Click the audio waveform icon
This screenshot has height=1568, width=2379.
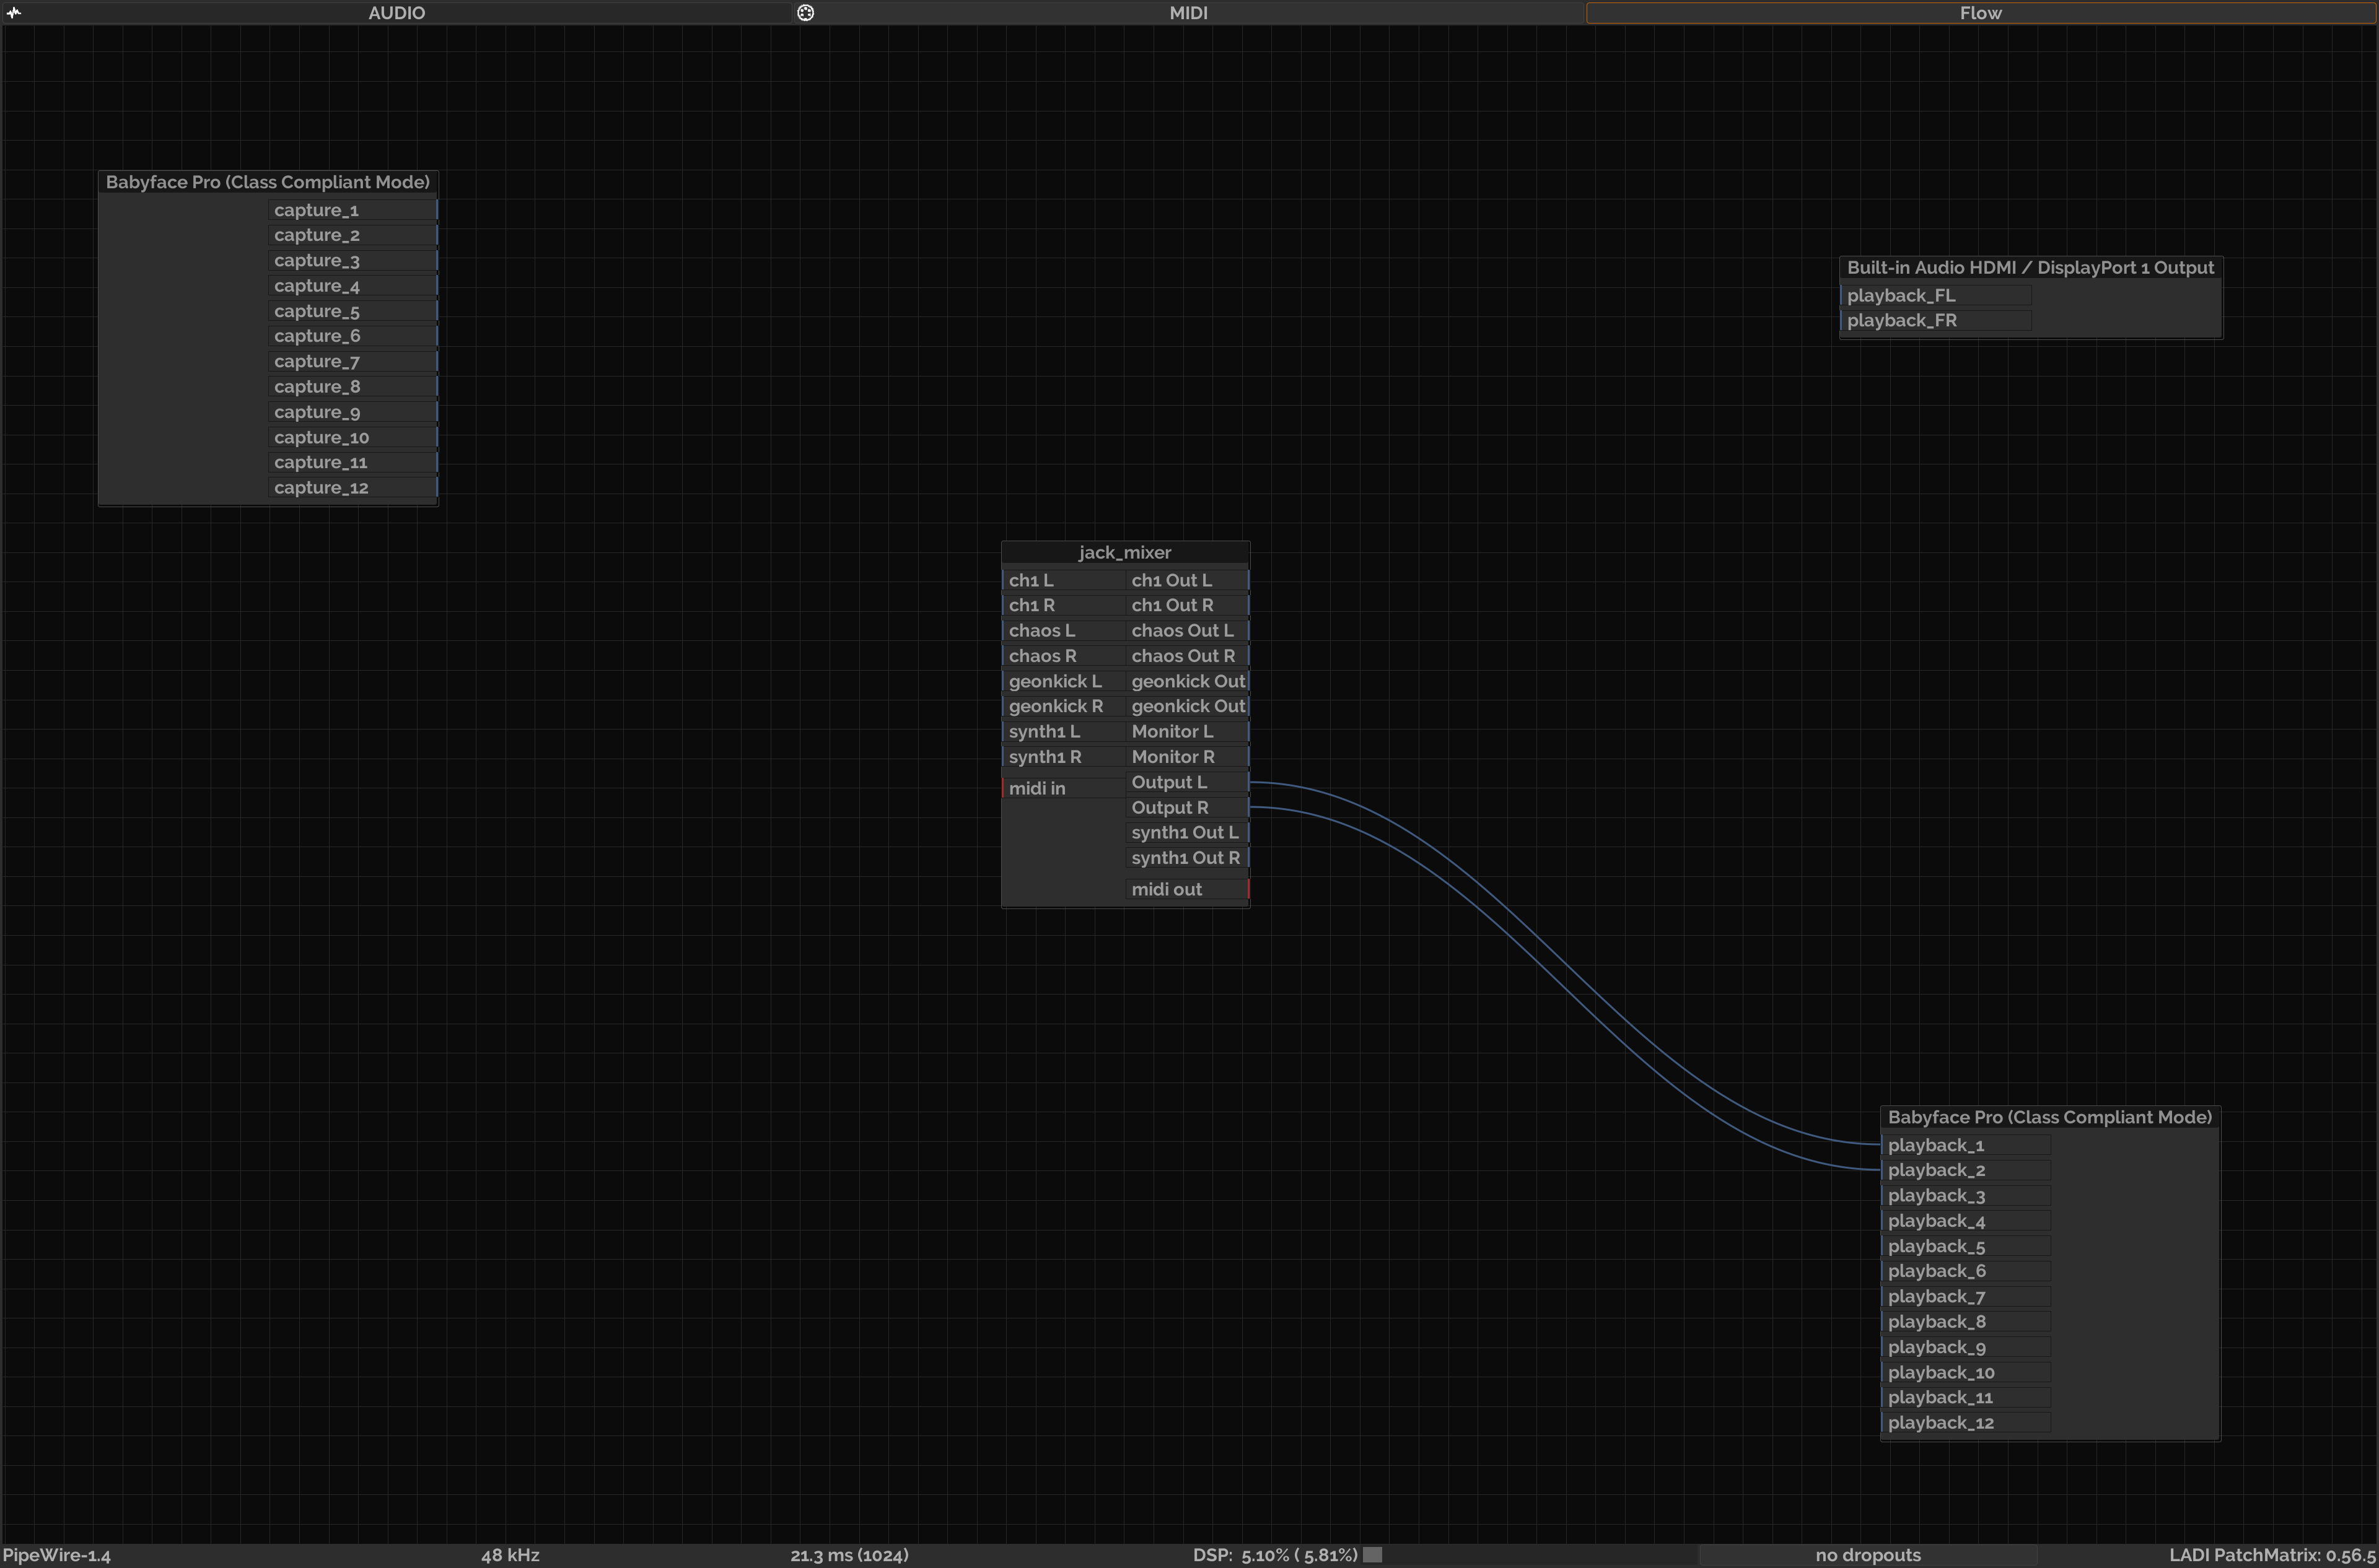(14, 13)
